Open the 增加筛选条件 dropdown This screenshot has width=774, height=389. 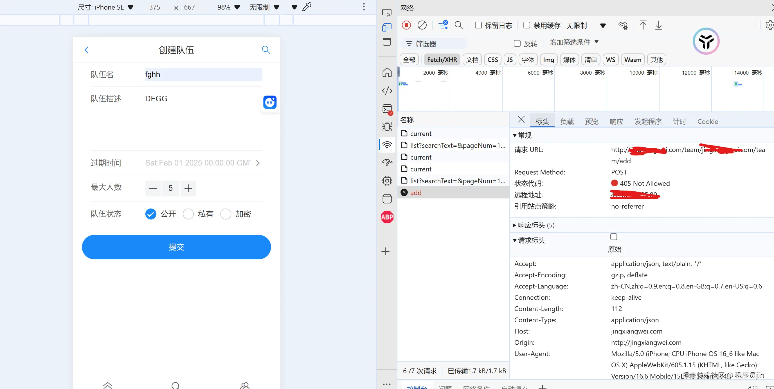pyautogui.click(x=573, y=43)
